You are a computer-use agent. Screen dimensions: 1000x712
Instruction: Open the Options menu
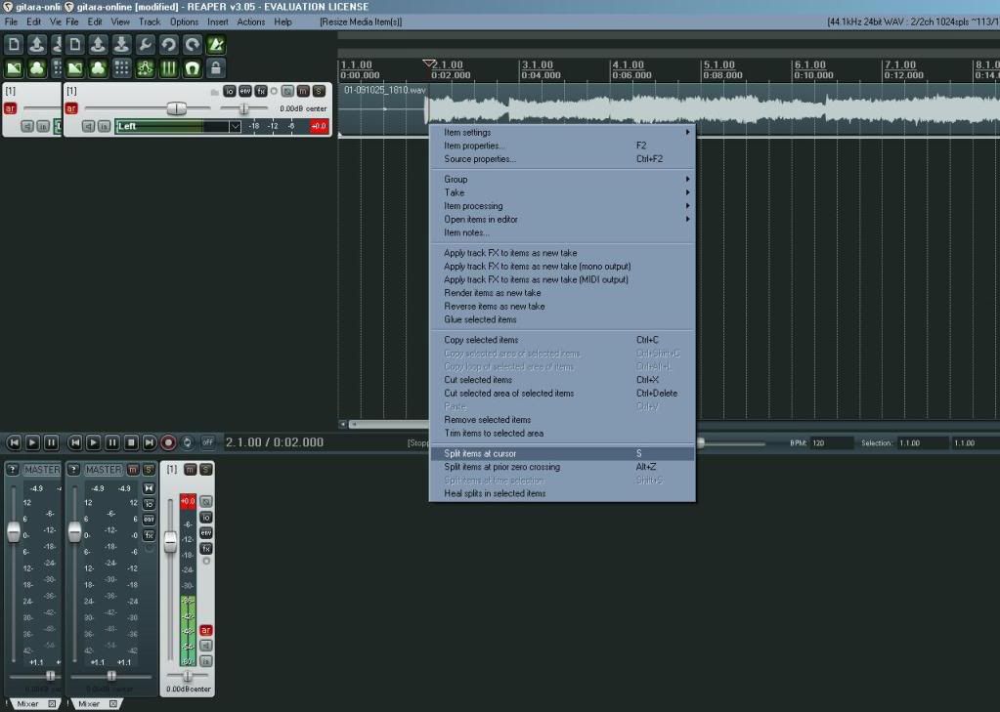(x=184, y=21)
